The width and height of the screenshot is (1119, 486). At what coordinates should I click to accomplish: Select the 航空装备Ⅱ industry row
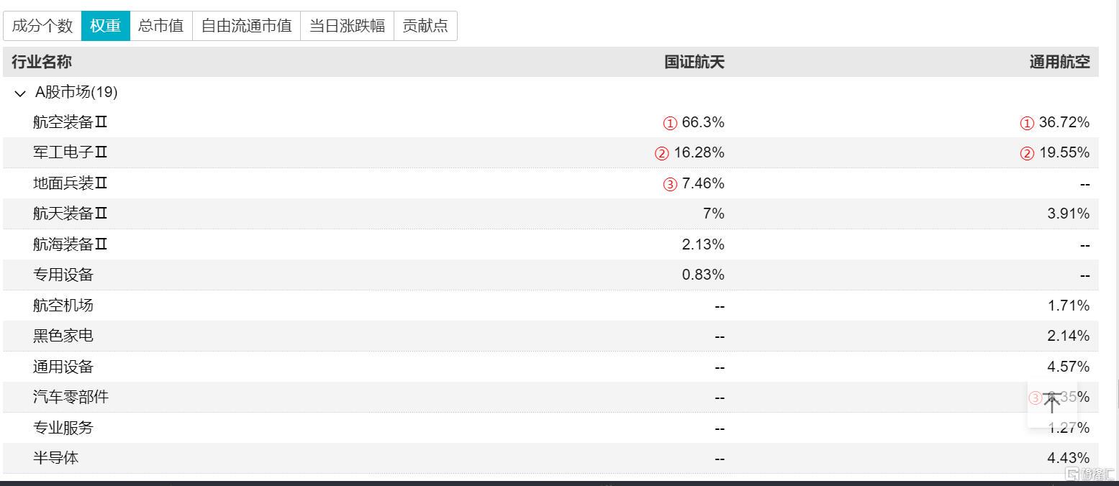coord(70,122)
